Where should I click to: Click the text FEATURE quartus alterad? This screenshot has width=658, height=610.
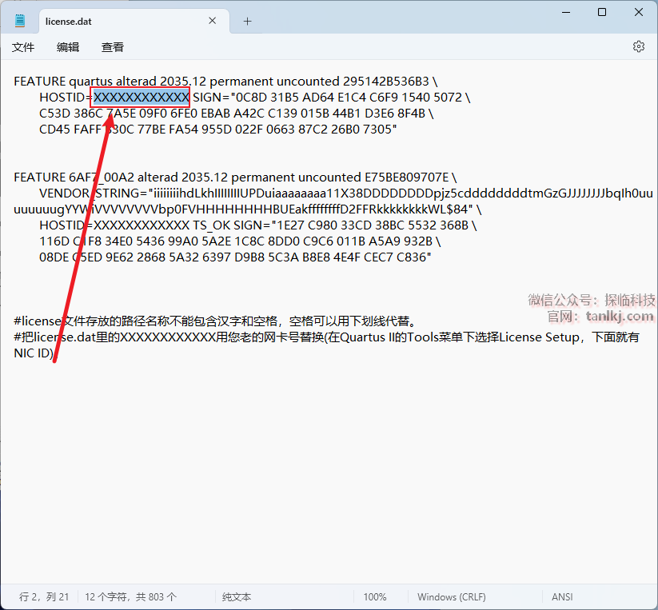tap(86, 81)
